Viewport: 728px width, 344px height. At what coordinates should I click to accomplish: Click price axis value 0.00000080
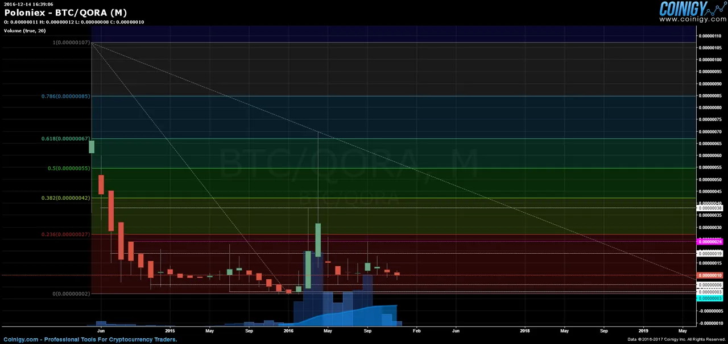click(710, 107)
